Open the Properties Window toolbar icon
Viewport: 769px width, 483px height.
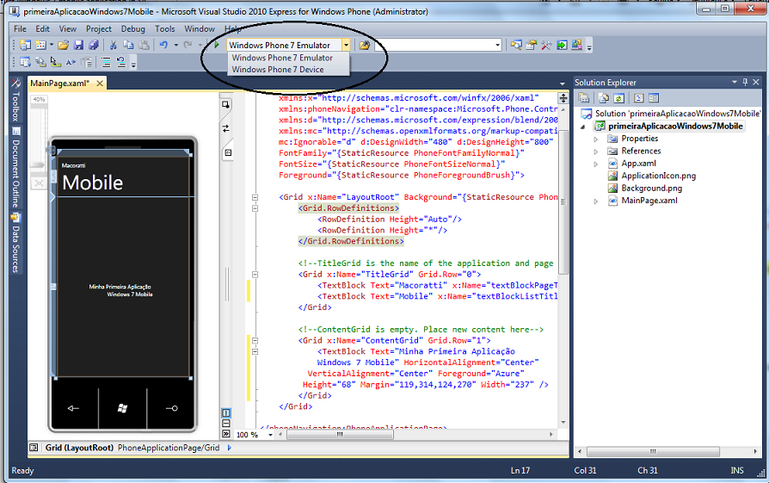531,45
